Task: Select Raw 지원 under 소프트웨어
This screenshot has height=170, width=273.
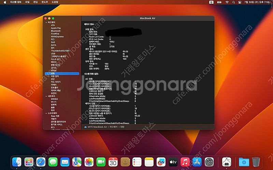Action: pos(55,116)
